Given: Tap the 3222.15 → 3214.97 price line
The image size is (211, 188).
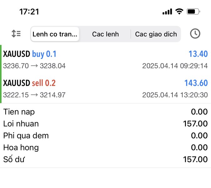Looking at the screenshot, I should tap(34, 95).
